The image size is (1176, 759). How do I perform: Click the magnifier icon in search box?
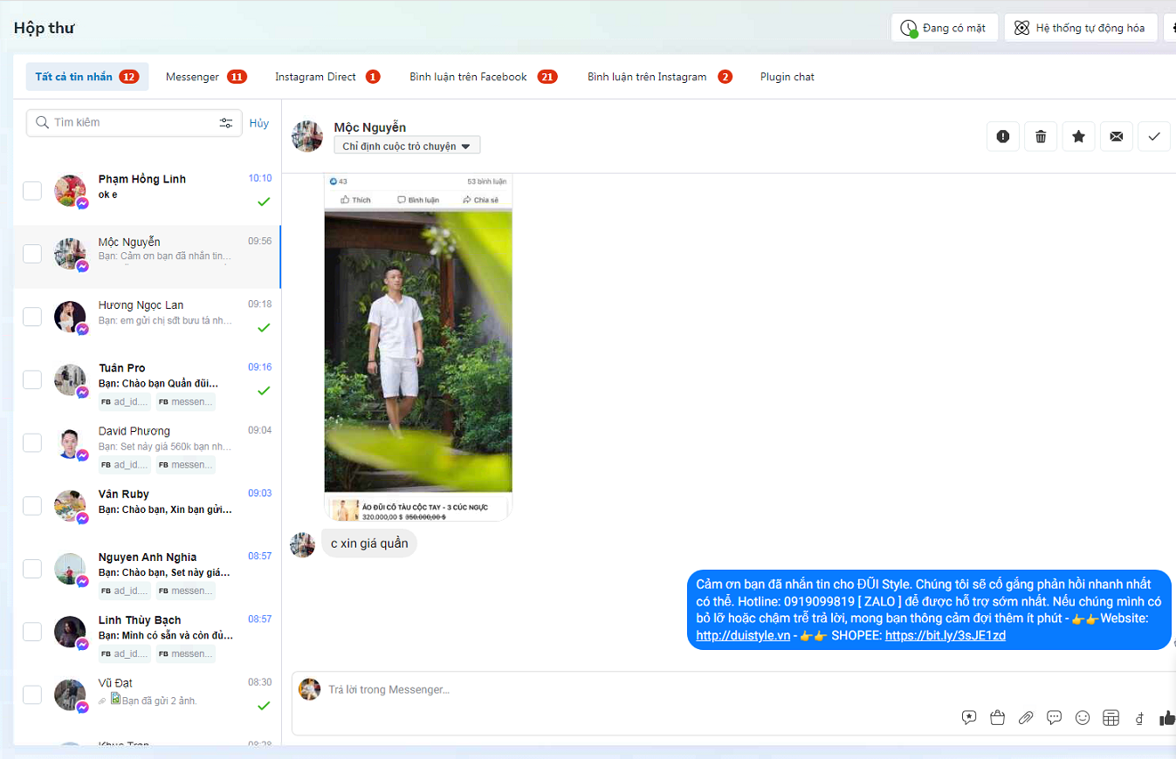tap(42, 122)
